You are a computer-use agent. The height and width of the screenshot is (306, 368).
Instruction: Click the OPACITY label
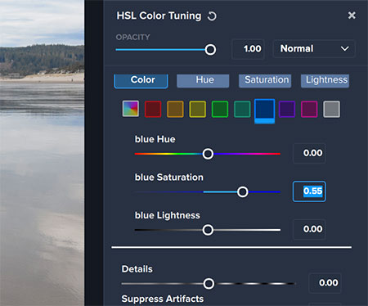click(x=132, y=37)
